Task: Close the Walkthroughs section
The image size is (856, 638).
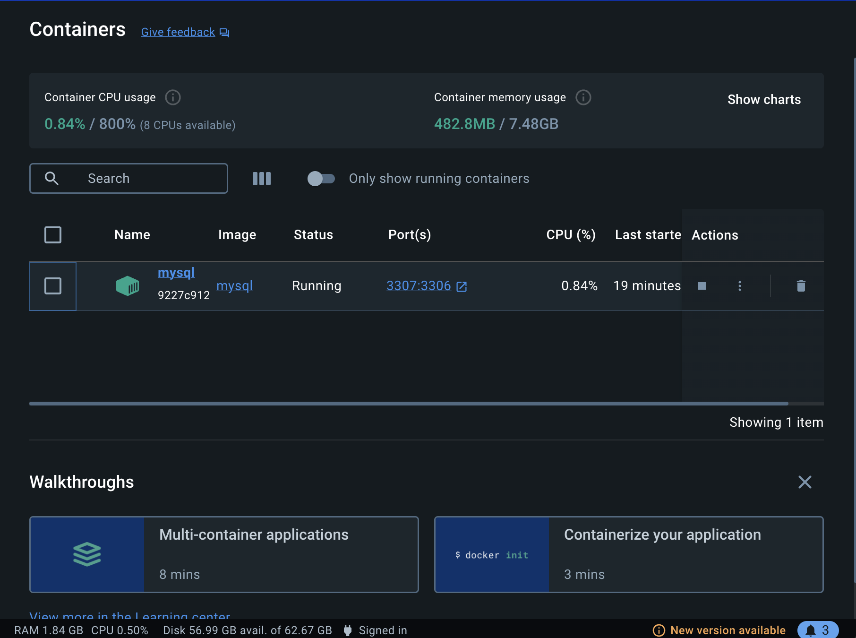Action: (x=805, y=482)
